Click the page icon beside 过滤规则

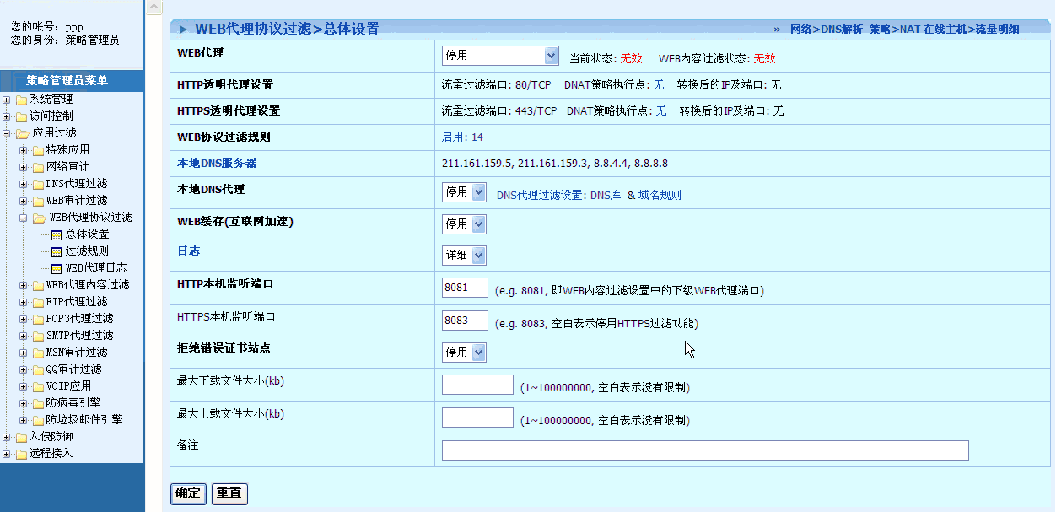57,251
